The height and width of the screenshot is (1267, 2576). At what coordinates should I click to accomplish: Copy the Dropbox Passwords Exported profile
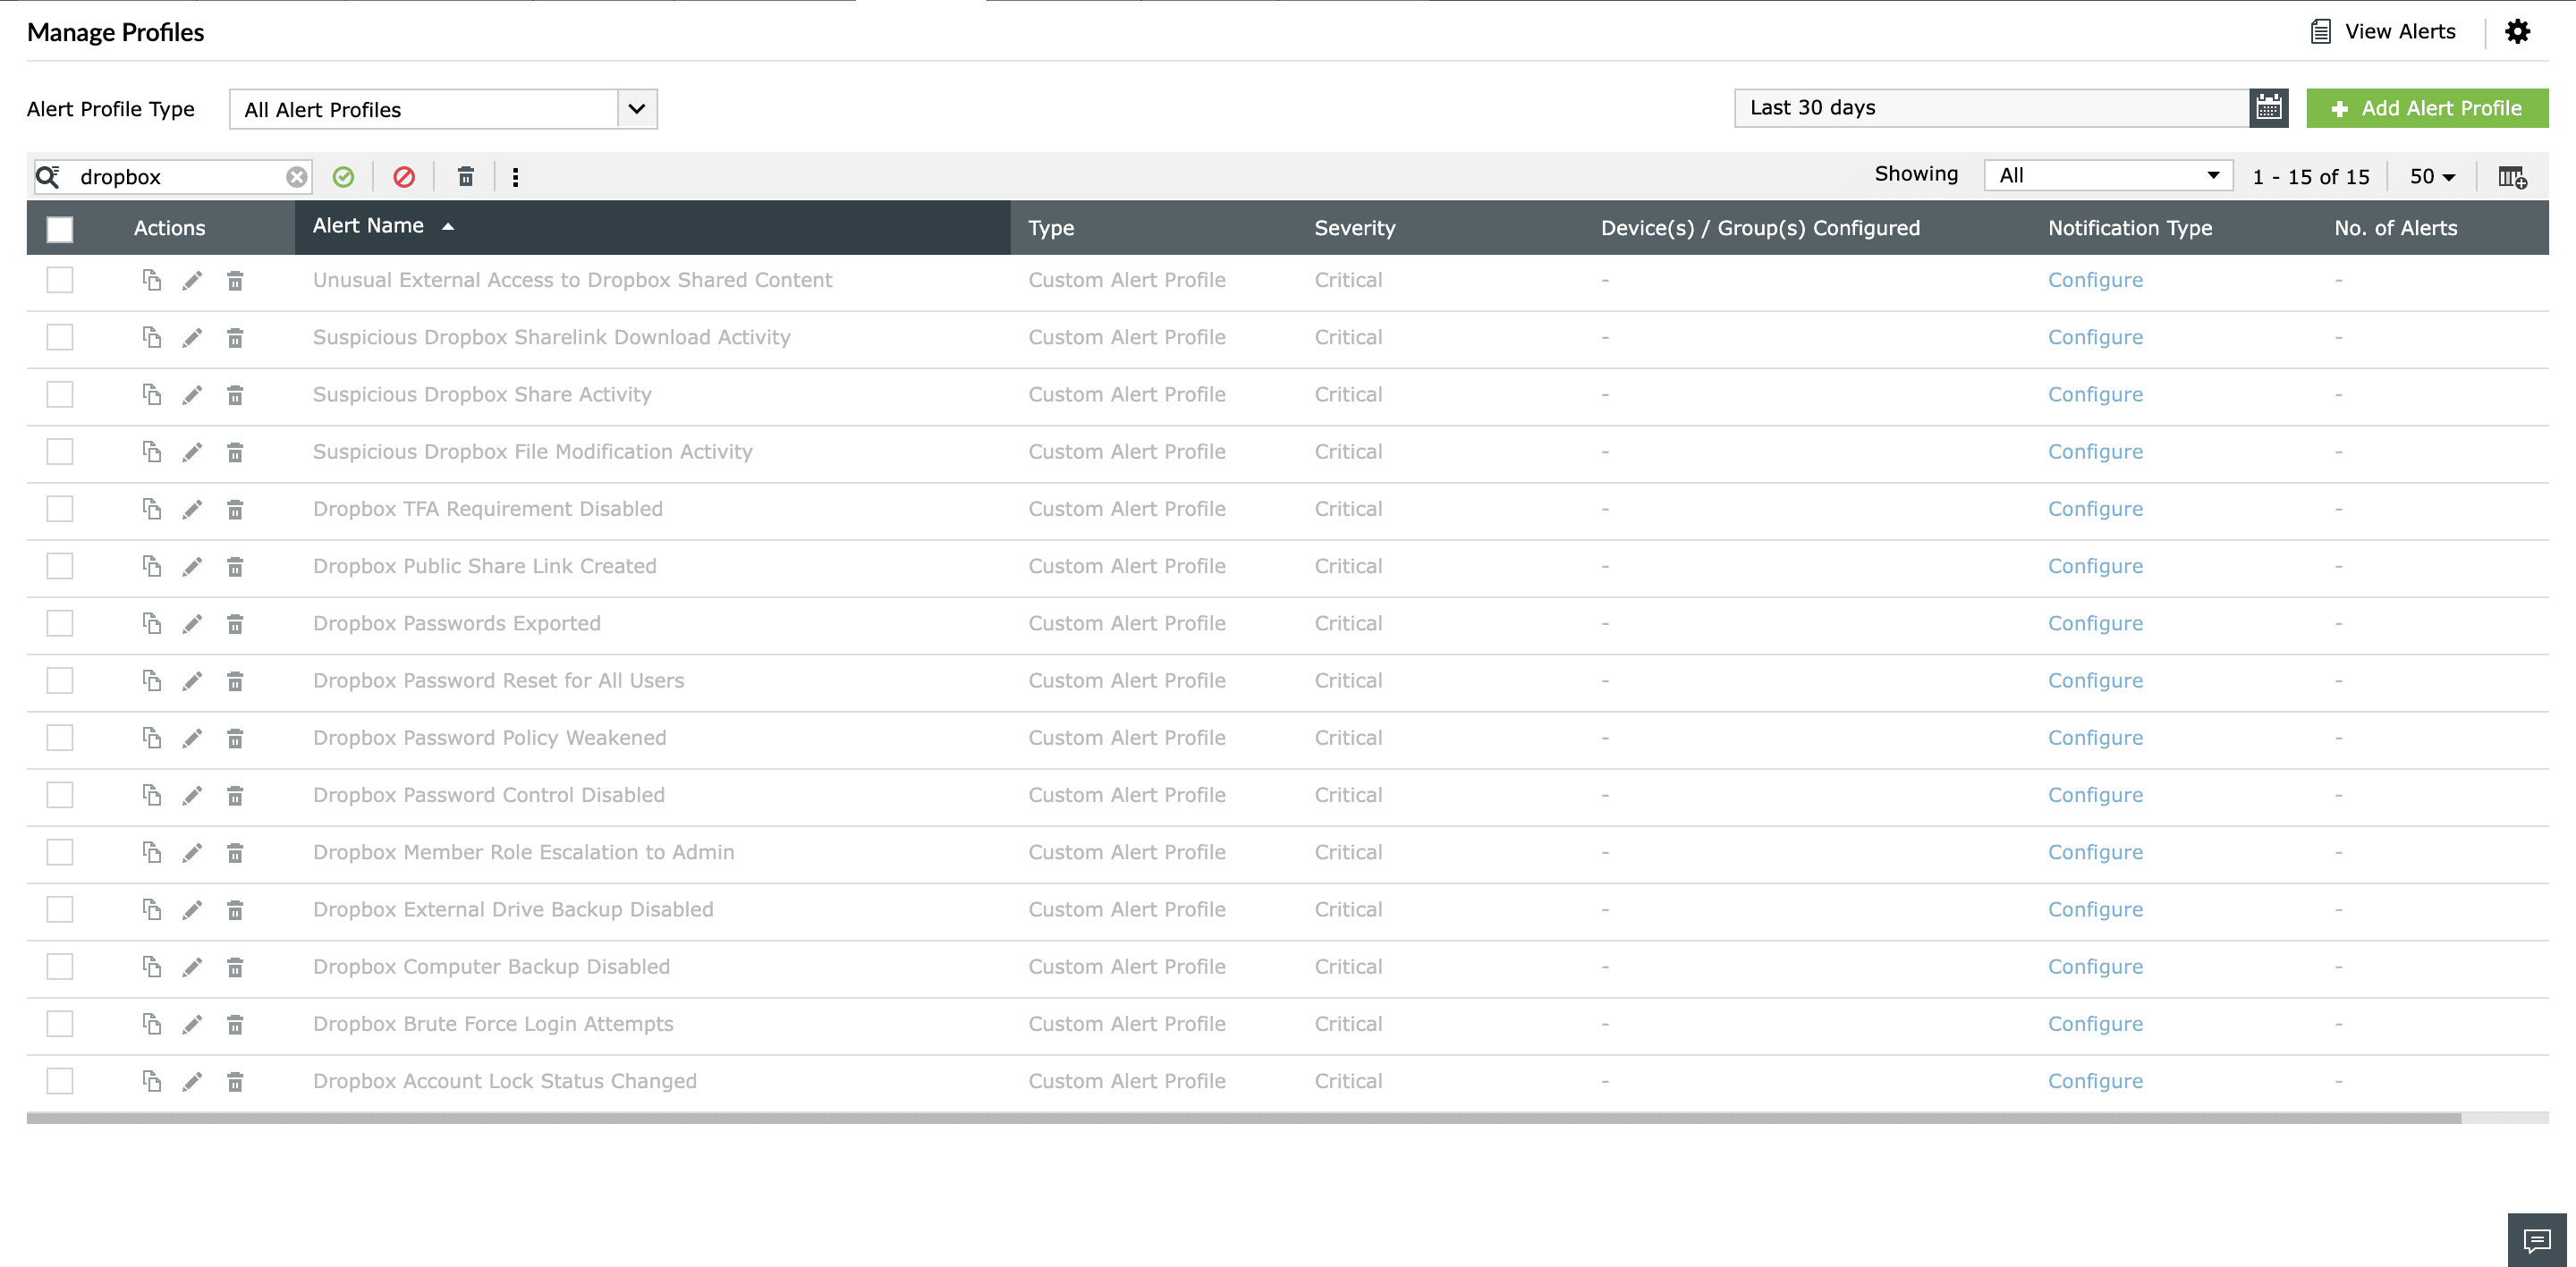point(151,623)
